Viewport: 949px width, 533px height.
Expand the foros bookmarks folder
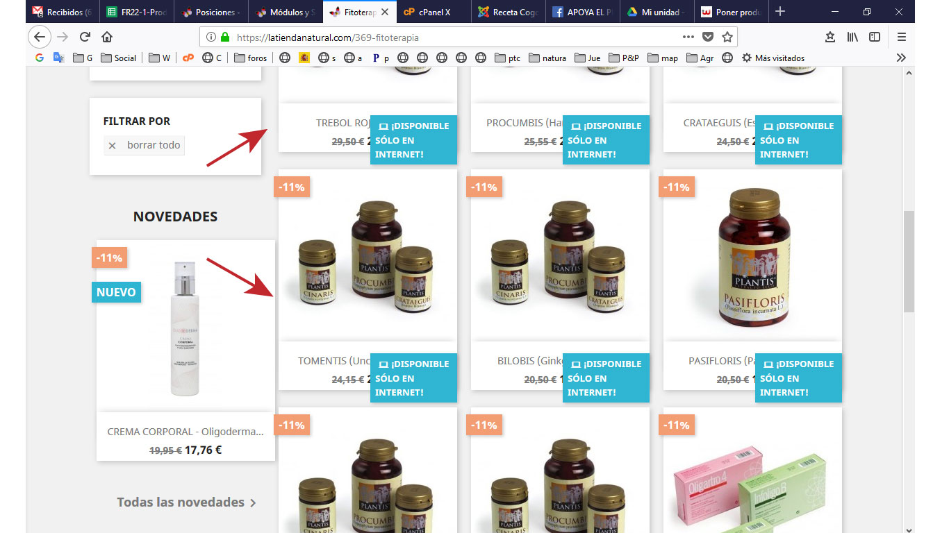click(251, 58)
